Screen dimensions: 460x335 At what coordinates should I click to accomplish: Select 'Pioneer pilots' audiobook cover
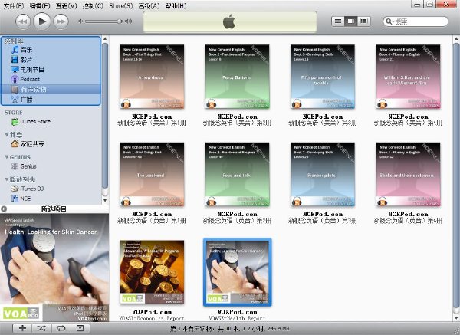(x=323, y=174)
